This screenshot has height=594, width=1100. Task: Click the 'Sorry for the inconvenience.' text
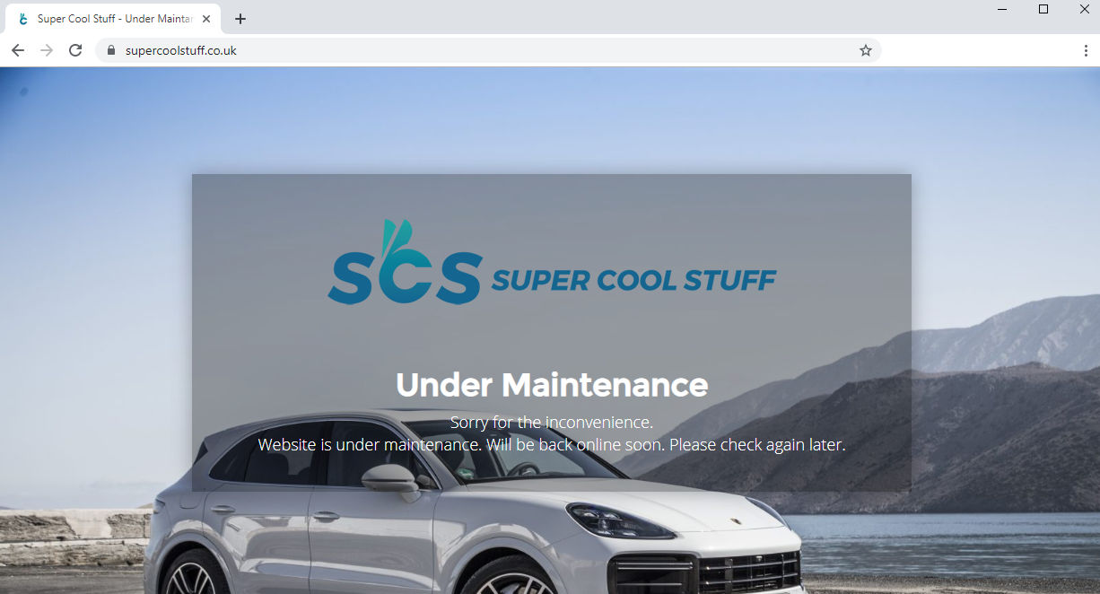(x=552, y=422)
